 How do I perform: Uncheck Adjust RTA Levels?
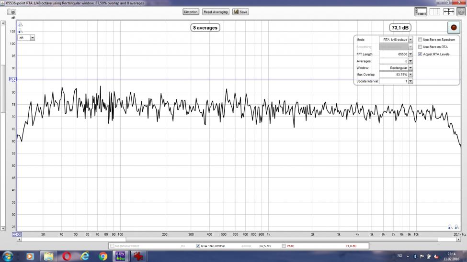click(x=420, y=54)
